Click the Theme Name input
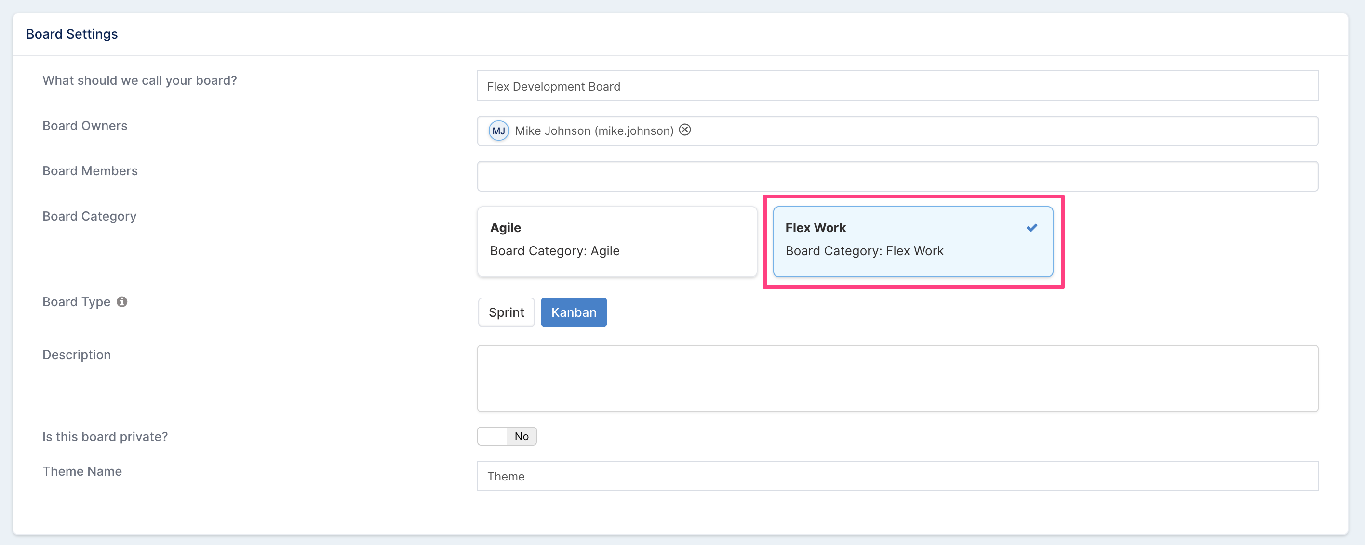The height and width of the screenshot is (545, 1365). pos(897,476)
